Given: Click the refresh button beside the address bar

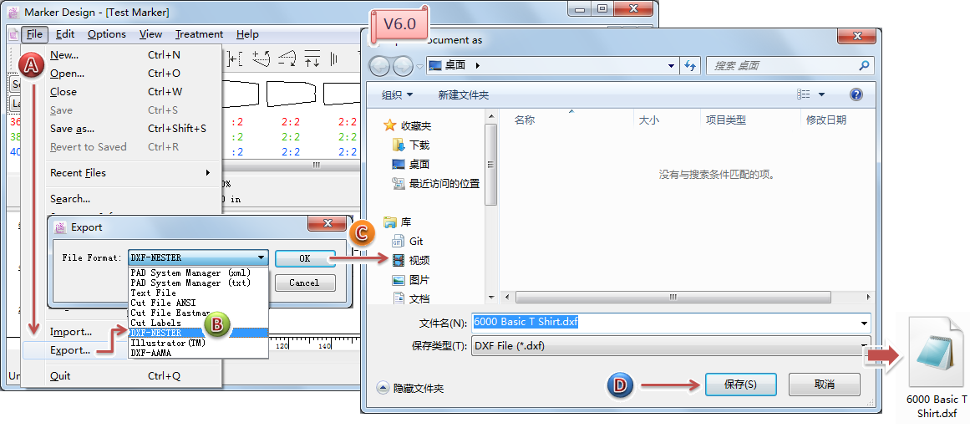Looking at the screenshot, I should point(691,65).
